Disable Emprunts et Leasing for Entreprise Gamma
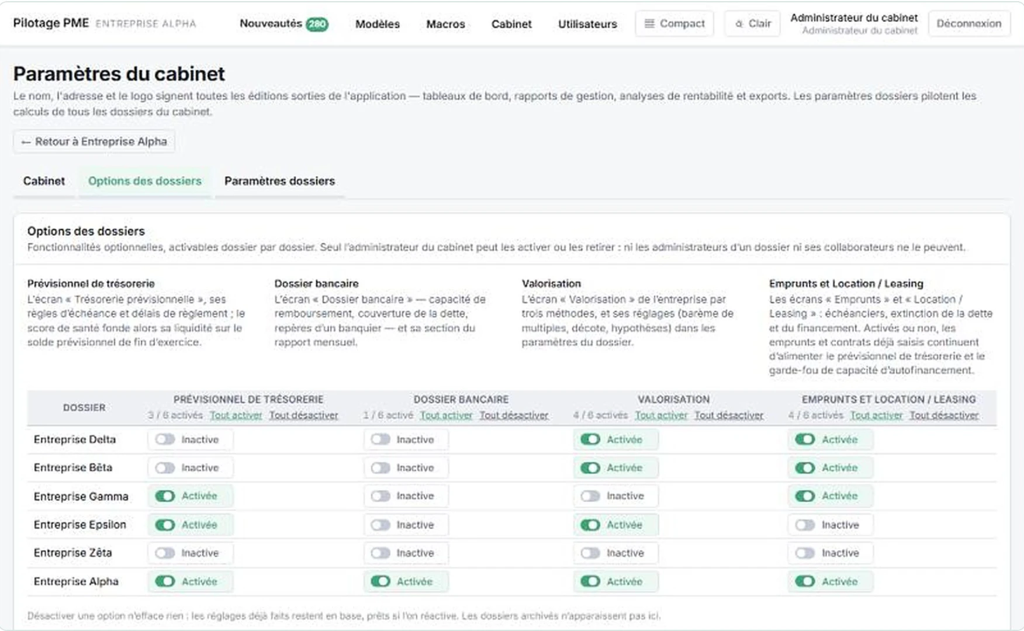 [x=831, y=496]
